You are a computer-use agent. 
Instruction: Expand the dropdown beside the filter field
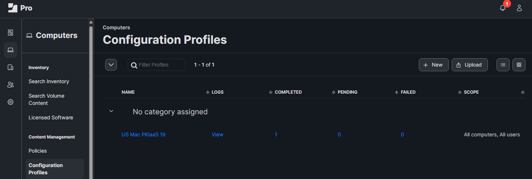(111, 65)
